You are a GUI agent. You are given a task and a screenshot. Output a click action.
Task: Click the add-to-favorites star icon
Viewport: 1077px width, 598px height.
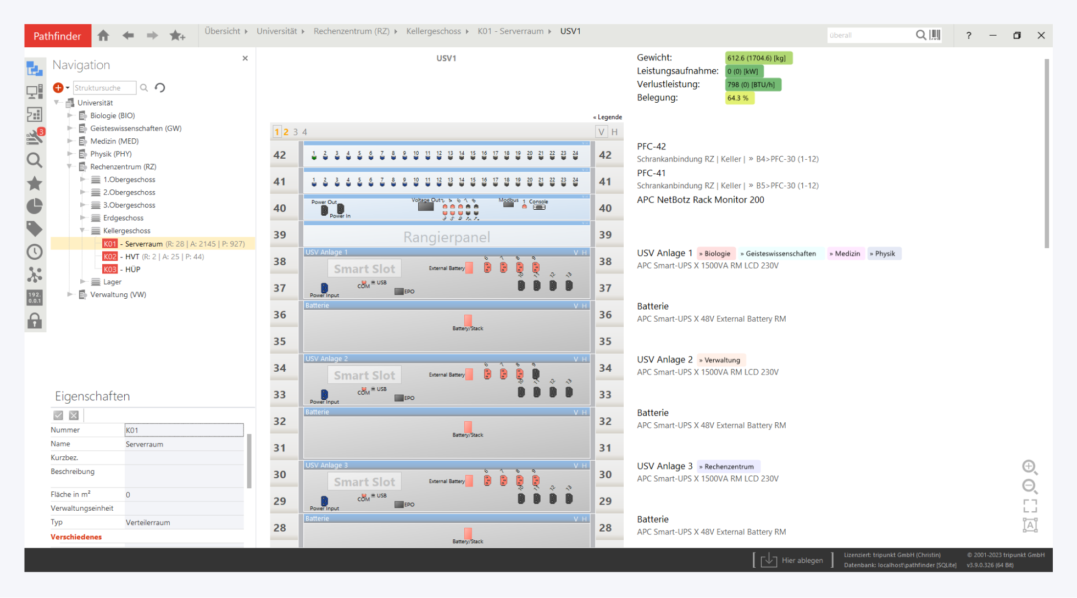coord(177,36)
